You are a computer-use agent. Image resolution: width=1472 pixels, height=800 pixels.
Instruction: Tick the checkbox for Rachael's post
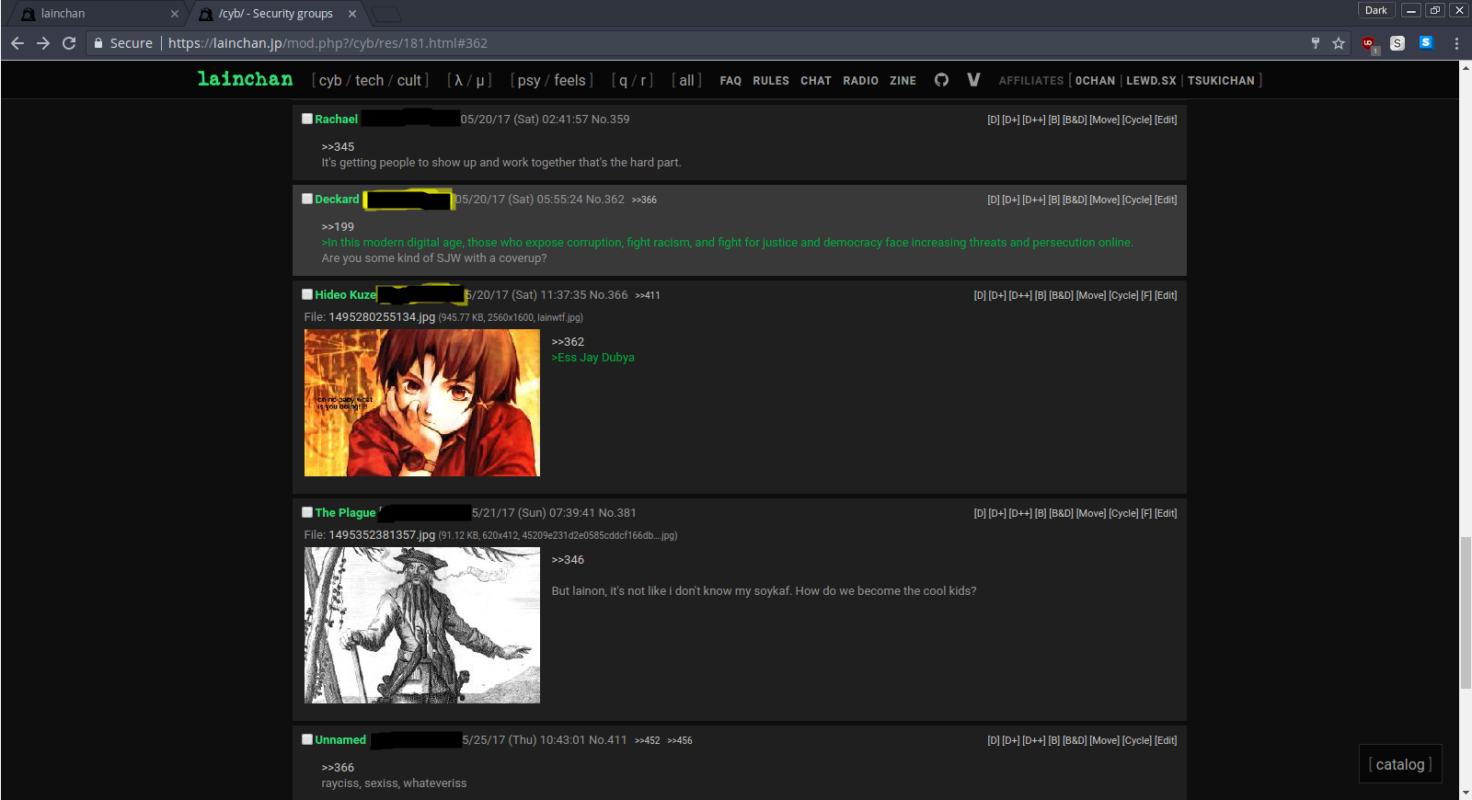(x=307, y=119)
